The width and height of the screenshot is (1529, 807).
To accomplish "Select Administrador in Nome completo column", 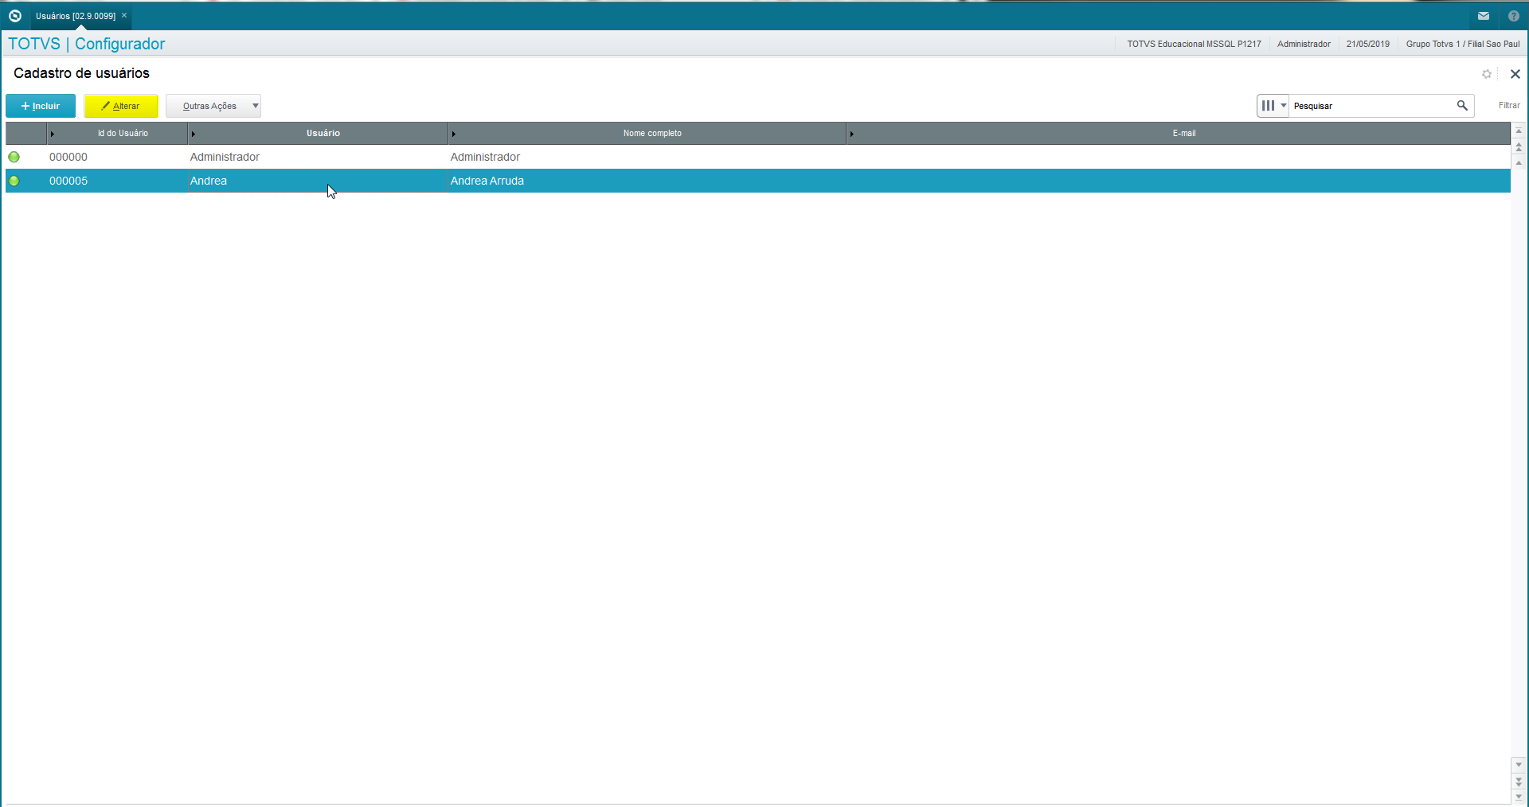I will click(485, 157).
